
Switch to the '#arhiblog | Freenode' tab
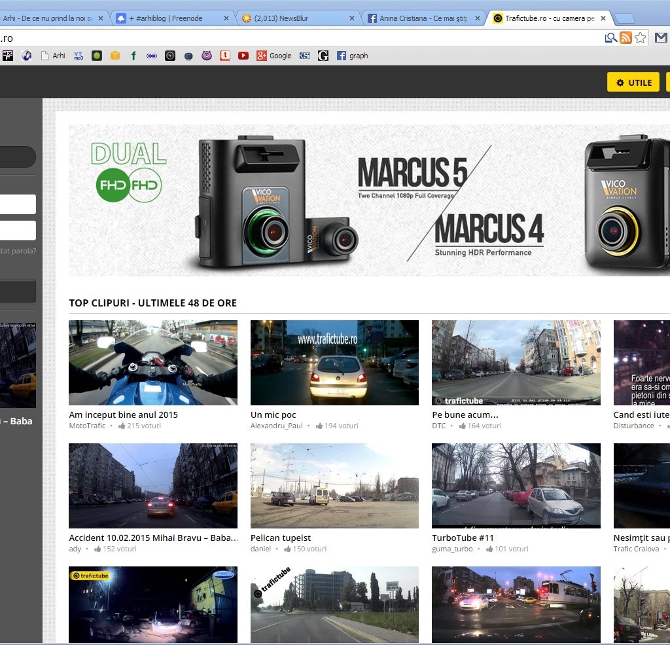coord(170,18)
